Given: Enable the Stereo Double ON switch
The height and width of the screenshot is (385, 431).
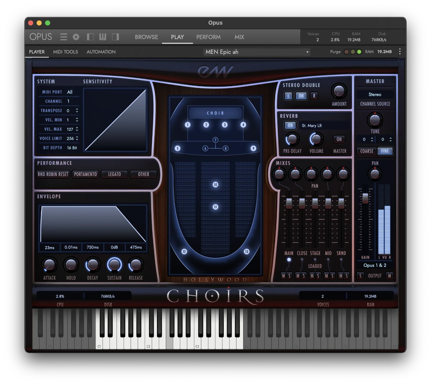Looking at the screenshot, I should point(301,96).
